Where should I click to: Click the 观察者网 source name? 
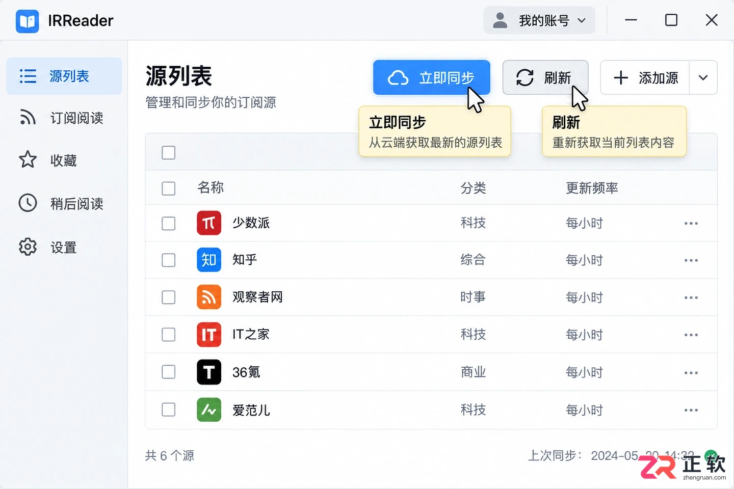257,297
